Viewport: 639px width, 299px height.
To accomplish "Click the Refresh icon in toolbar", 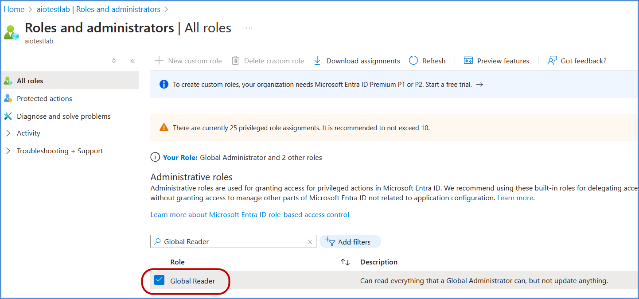I will point(413,61).
